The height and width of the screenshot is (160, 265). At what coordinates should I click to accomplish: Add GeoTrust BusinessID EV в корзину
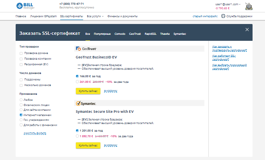pyautogui.click(x=110, y=91)
